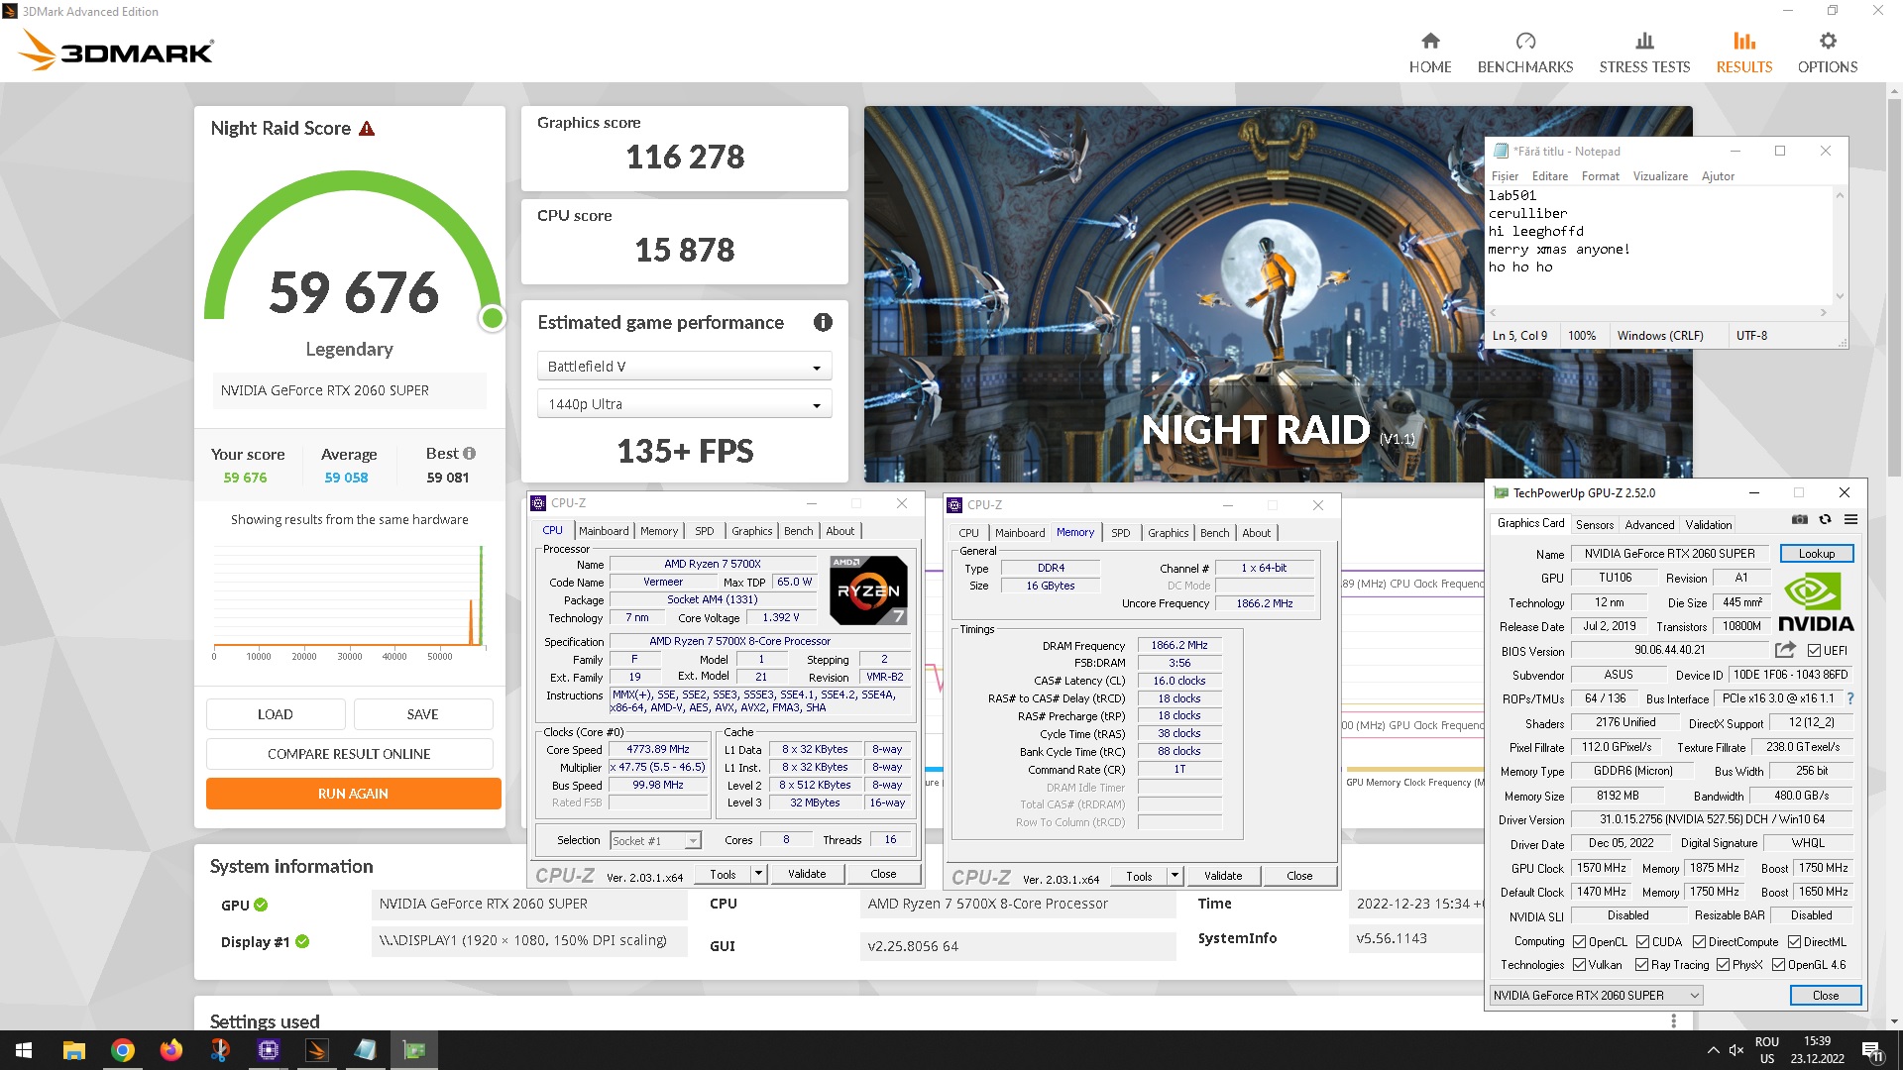The height and width of the screenshot is (1070, 1903).
Task: Toggle the Ray Tracing checkbox
Action: click(x=1642, y=965)
